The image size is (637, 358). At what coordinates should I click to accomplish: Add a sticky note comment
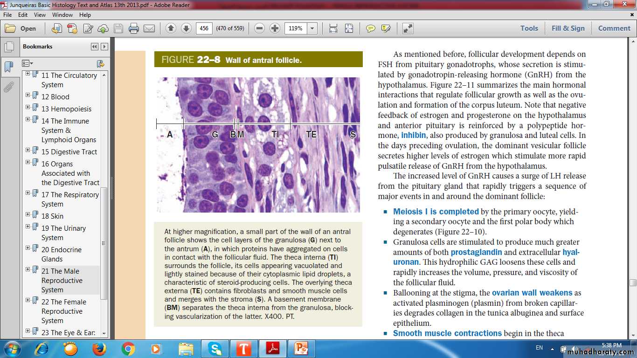(371, 28)
